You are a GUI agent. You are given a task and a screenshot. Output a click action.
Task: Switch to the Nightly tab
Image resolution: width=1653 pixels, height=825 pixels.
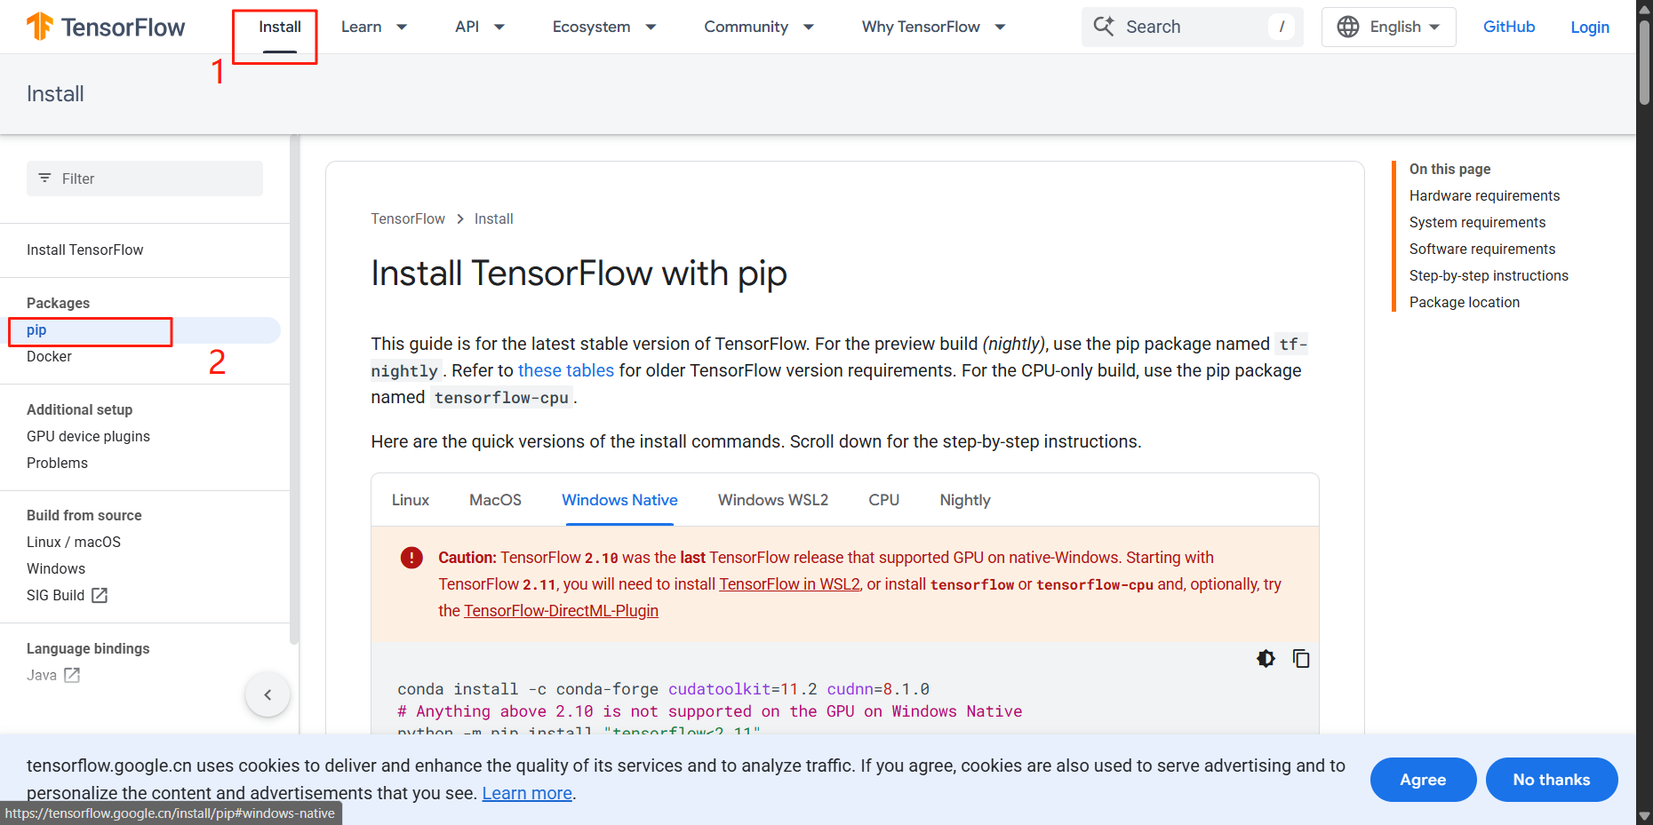(x=965, y=500)
